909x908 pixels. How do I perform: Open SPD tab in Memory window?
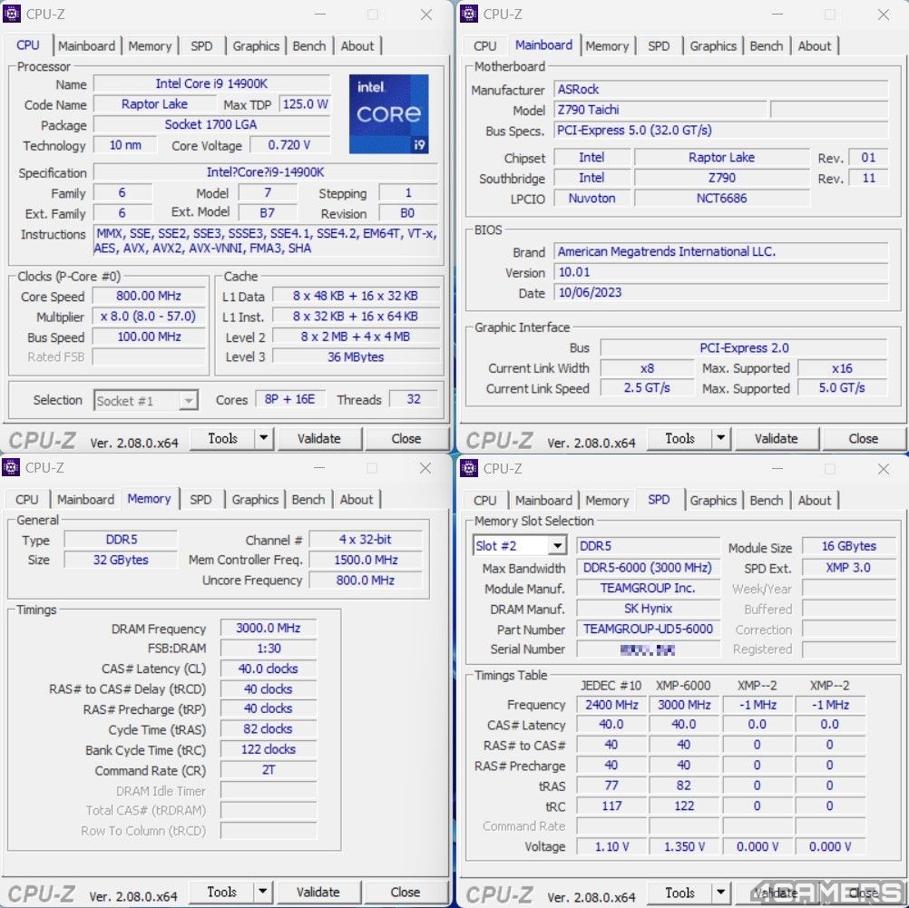point(200,499)
